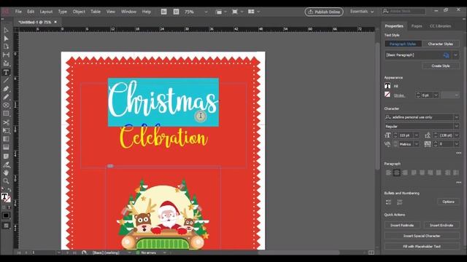Expand the Basic Paragraph style dropdown

click(455, 55)
